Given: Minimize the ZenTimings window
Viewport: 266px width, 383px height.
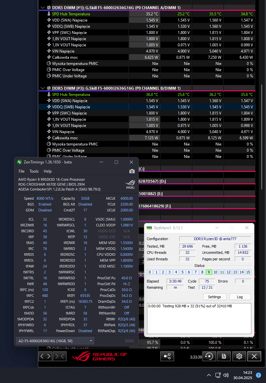Looking at the screenshot, I should pyautogui.click(x=101, y=162).
